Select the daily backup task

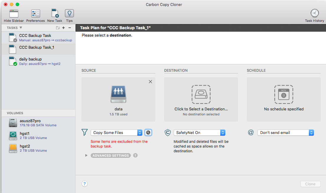38,61
